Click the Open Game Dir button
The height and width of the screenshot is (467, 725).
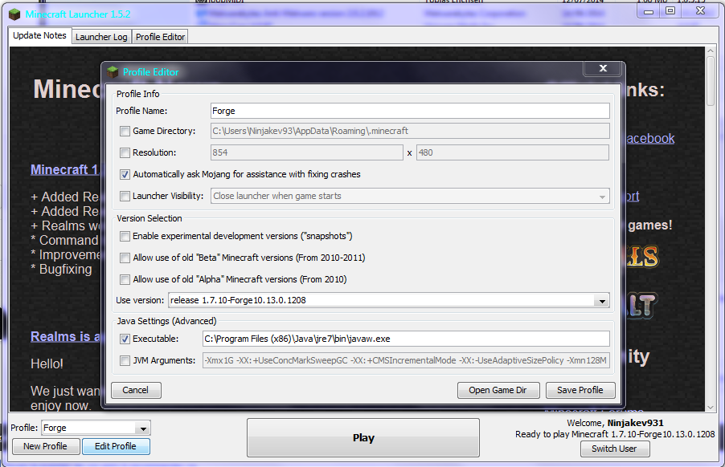coord(498,390)
